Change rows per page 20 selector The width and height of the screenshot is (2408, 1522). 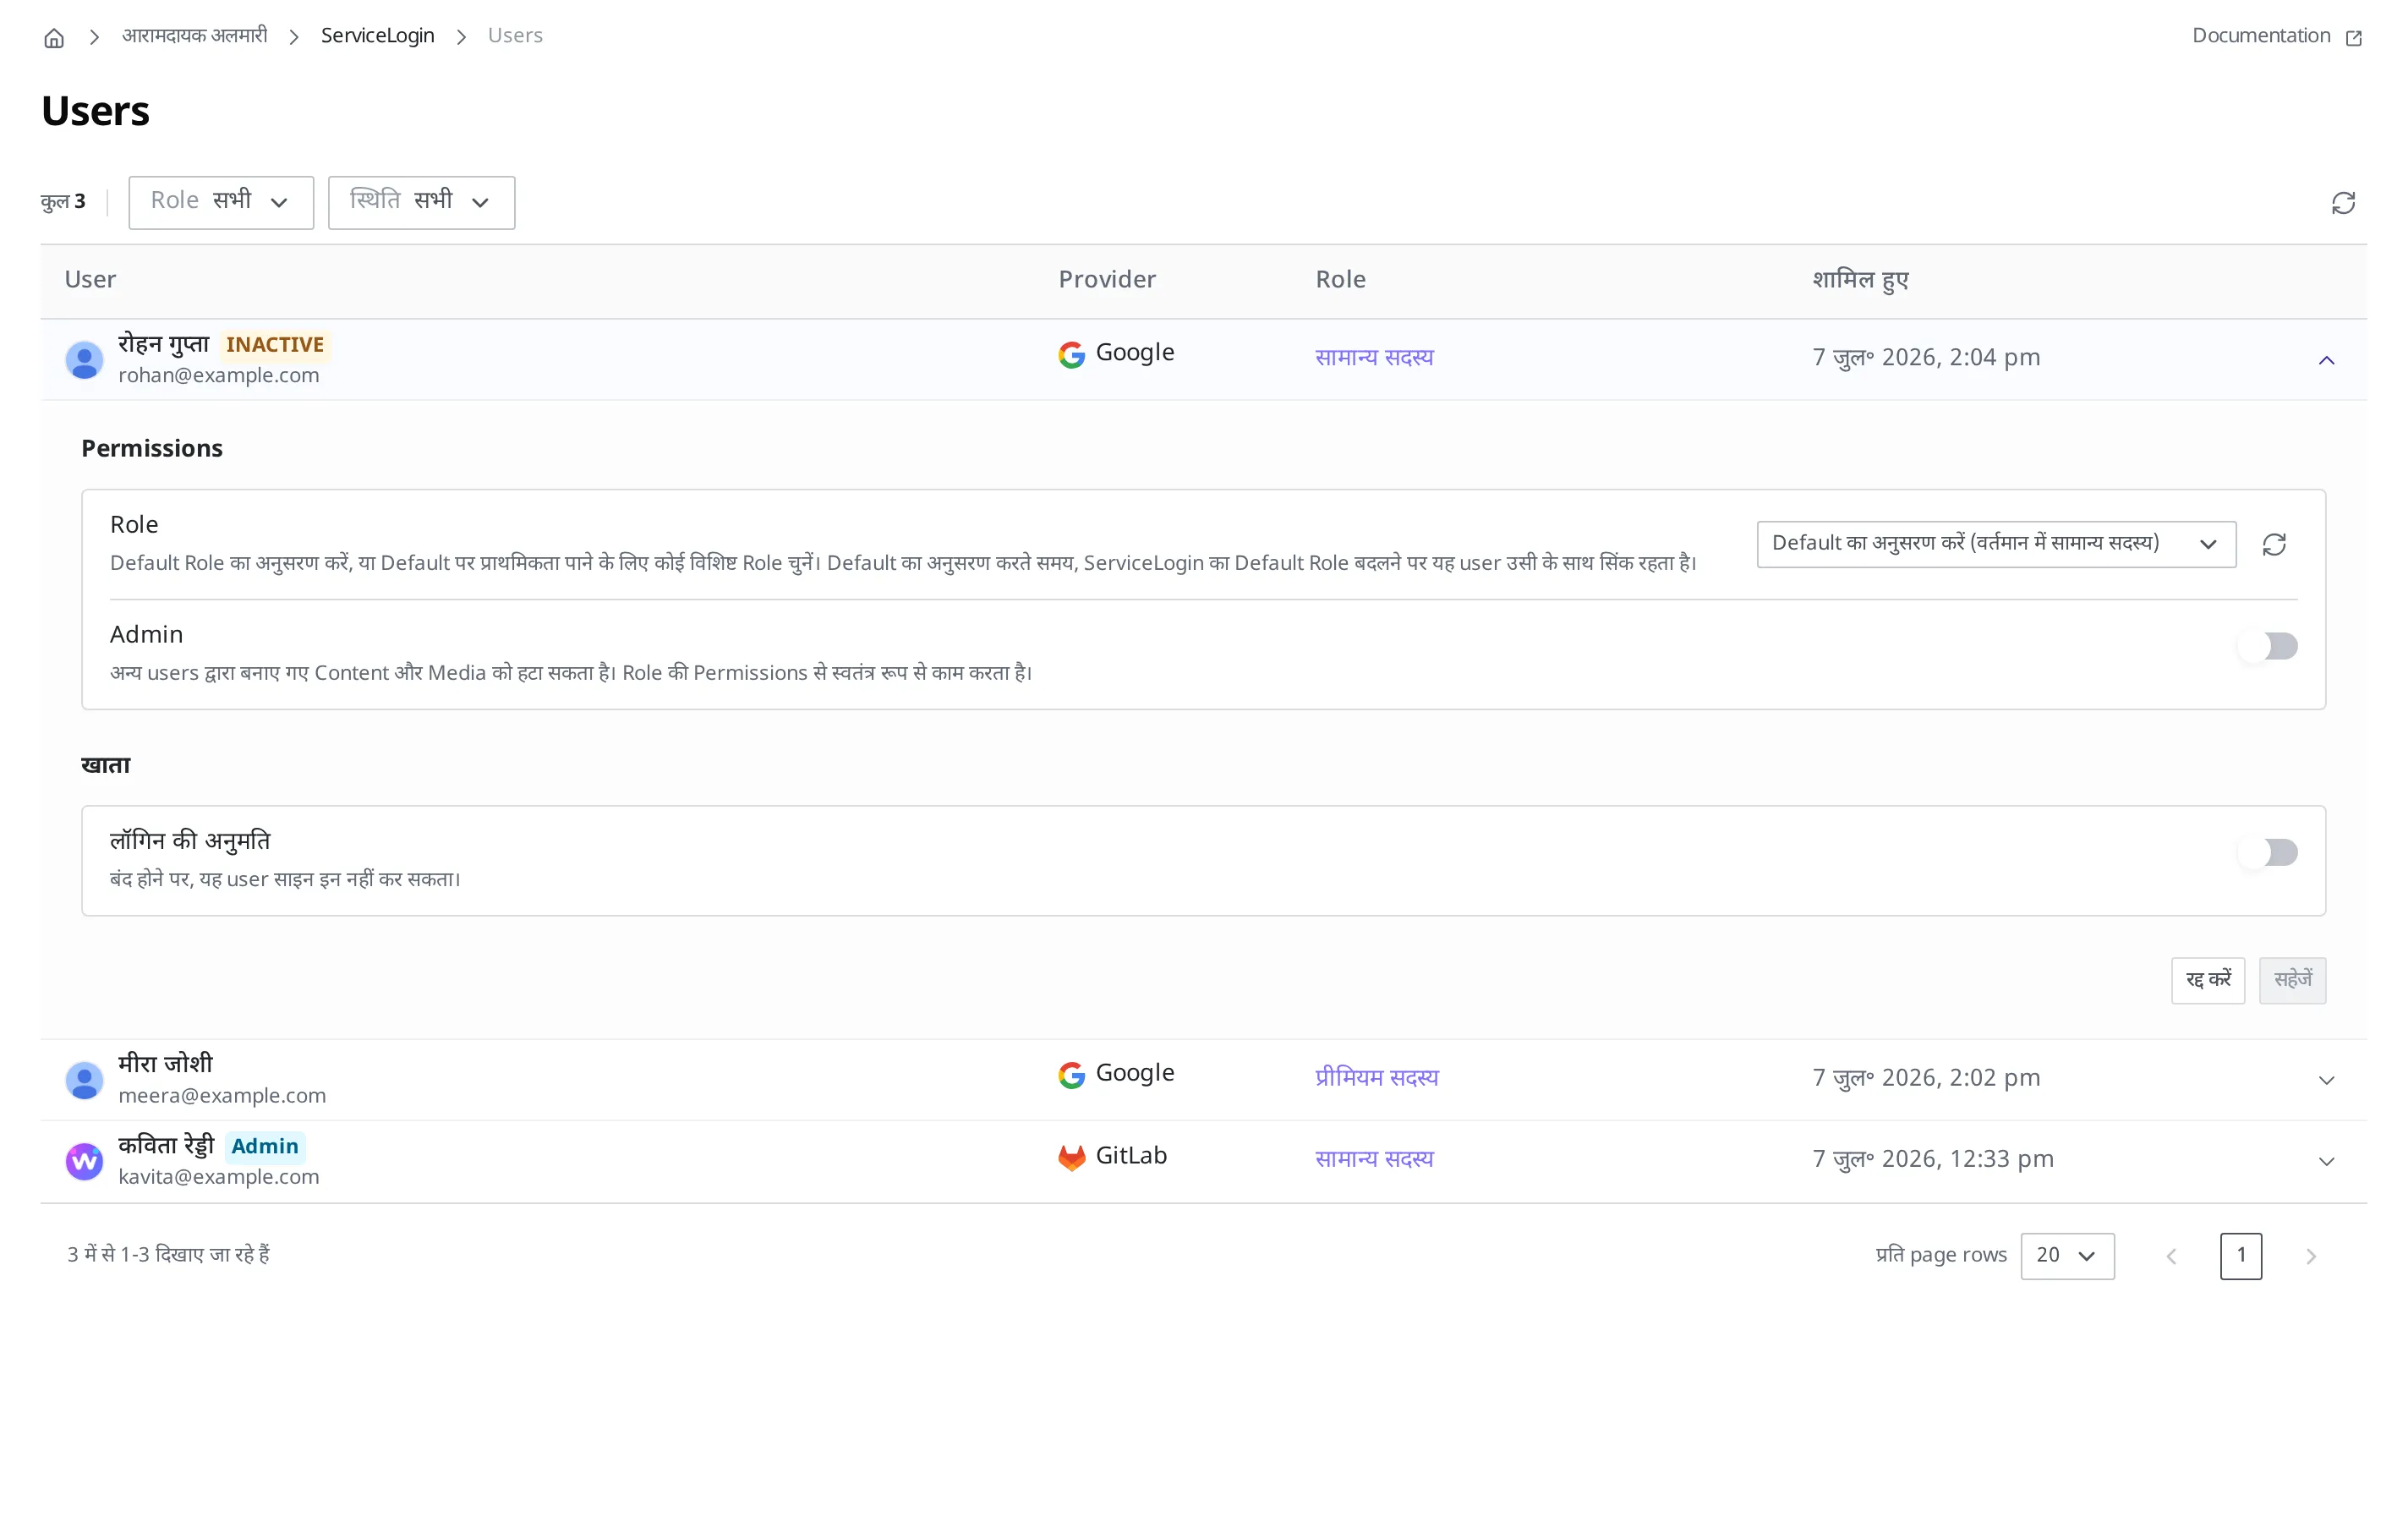click(2067, 1255)
